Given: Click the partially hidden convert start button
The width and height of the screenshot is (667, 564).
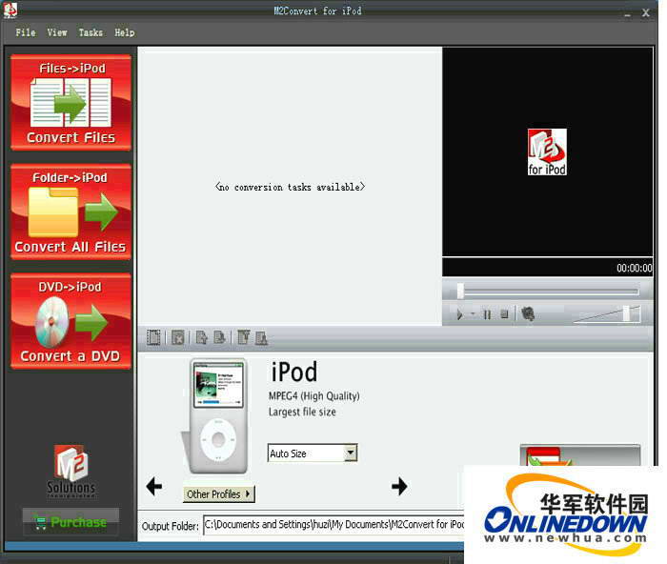Looking at the screenshot, I should coord(580,455).
